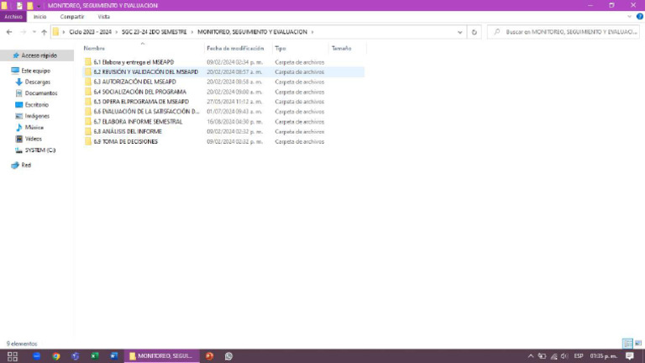Image resolution: width=645 pixels, height=363 pixels.
Task: Open the quick access toolbar dropdown
Action: point(39,6)
